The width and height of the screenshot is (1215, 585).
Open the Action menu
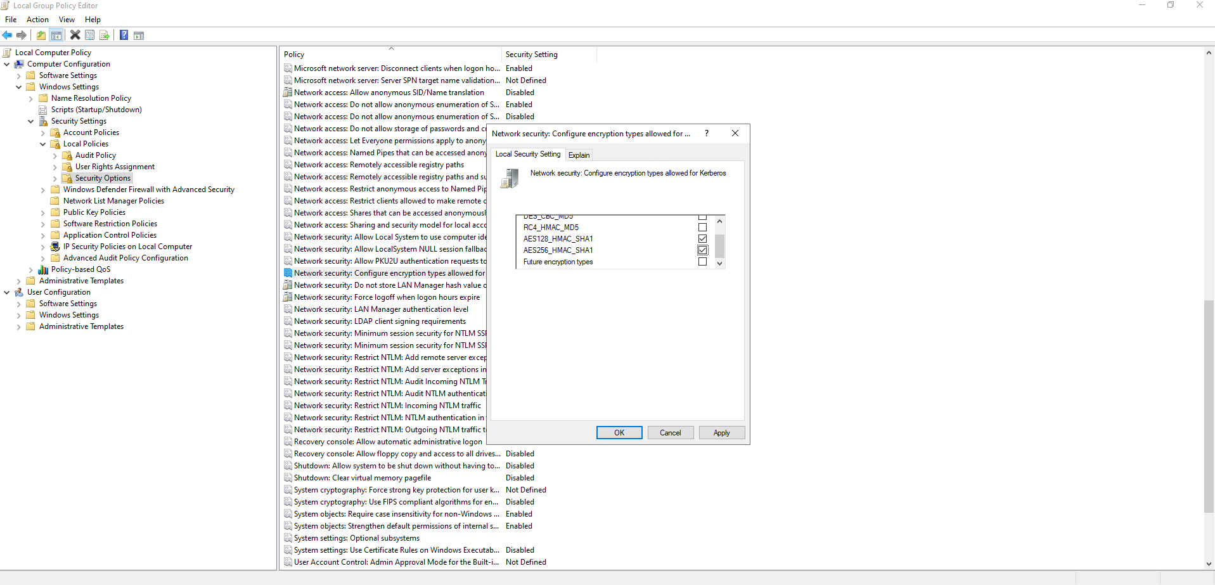tap(37, 20)
